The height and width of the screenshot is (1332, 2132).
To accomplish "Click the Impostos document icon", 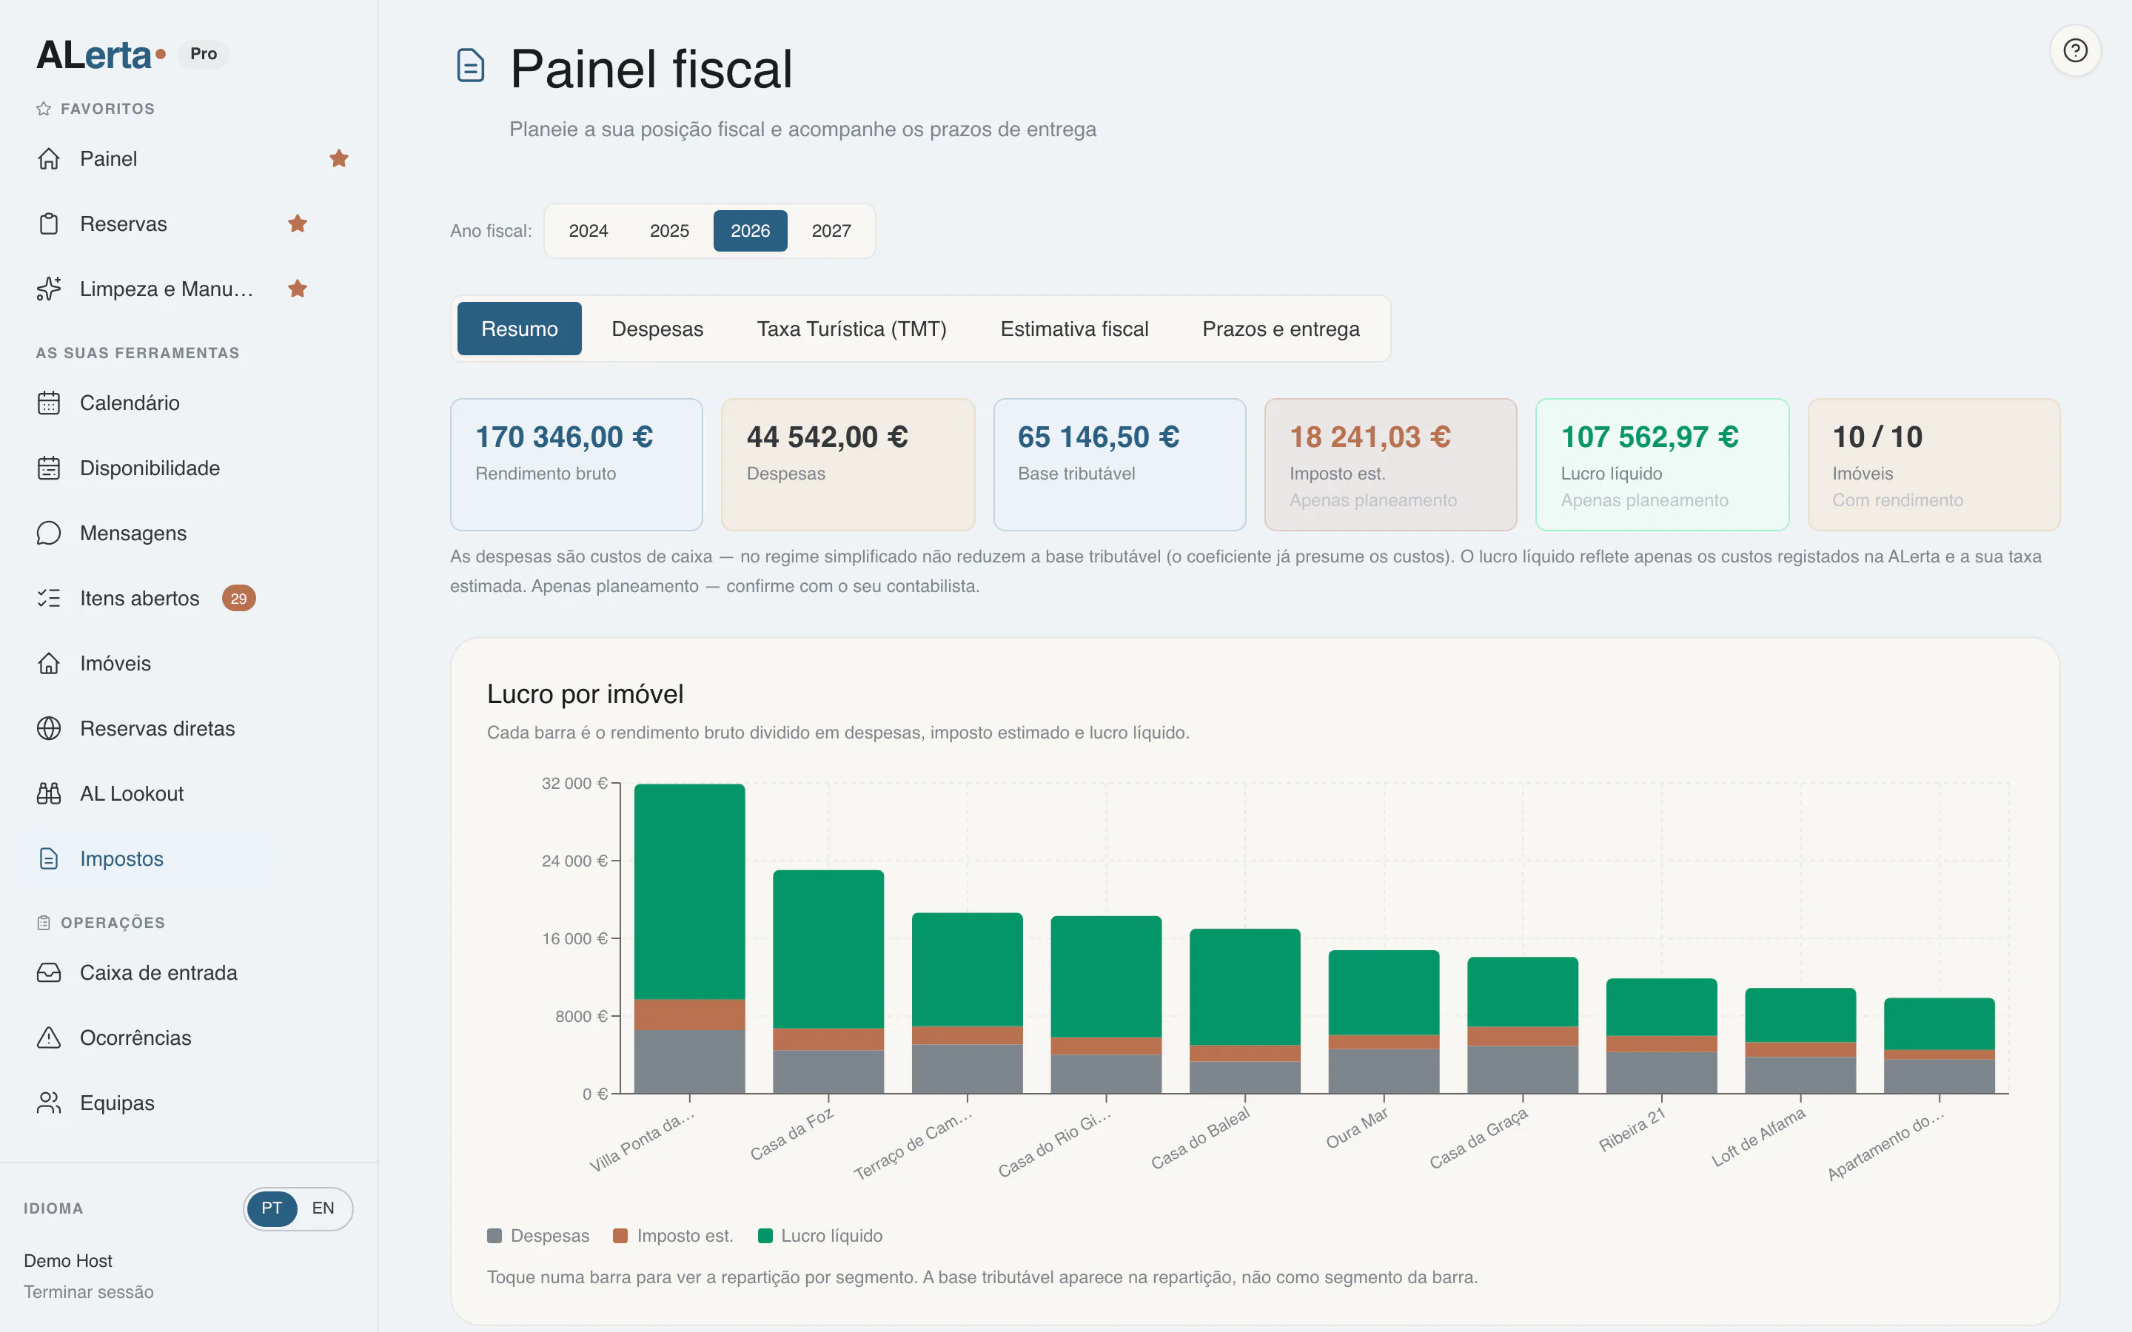I will pyautogui.click(x=48, y=859).
